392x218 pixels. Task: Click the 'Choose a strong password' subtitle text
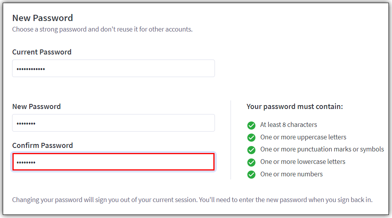point(102,29)
